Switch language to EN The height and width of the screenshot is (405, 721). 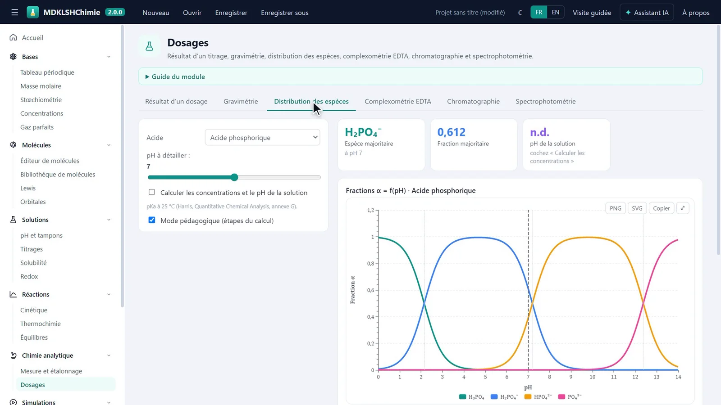click(556, 13)
